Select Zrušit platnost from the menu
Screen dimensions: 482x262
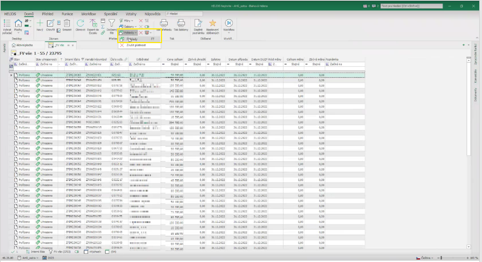point(136,45)
